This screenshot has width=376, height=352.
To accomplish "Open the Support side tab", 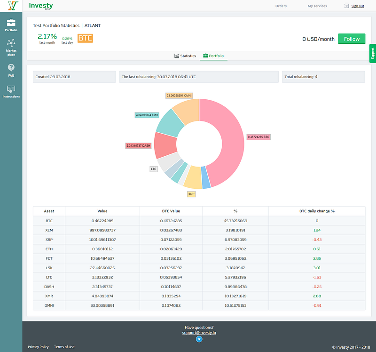I will click(x=373, y=53).
